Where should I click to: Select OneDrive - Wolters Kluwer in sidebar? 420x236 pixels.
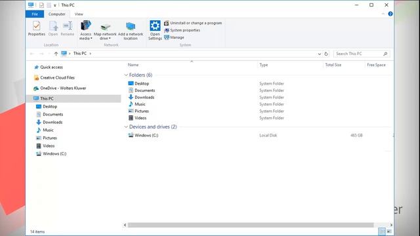point(60,88)
